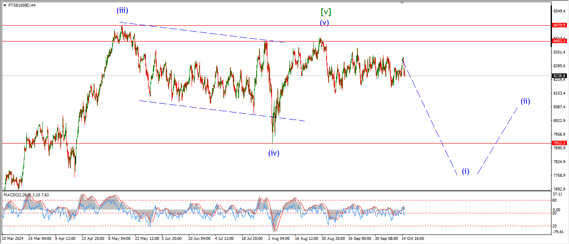Click the 14 Oct 16:00 date label
This screenshot has width=569, height=244.
413,239
